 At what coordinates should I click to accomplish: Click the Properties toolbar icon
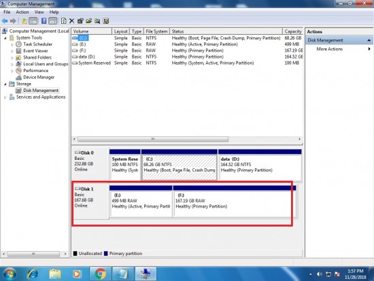[80, 21]
